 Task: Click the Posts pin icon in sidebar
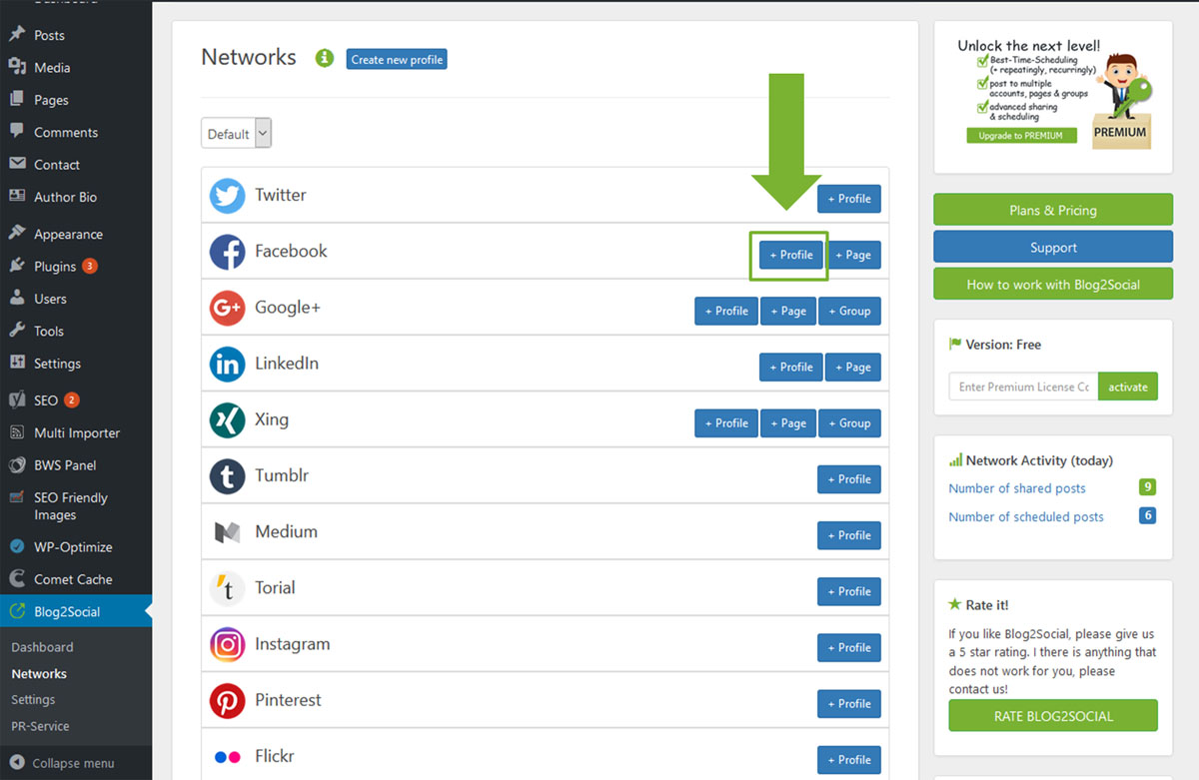click(x=17, y=35)
